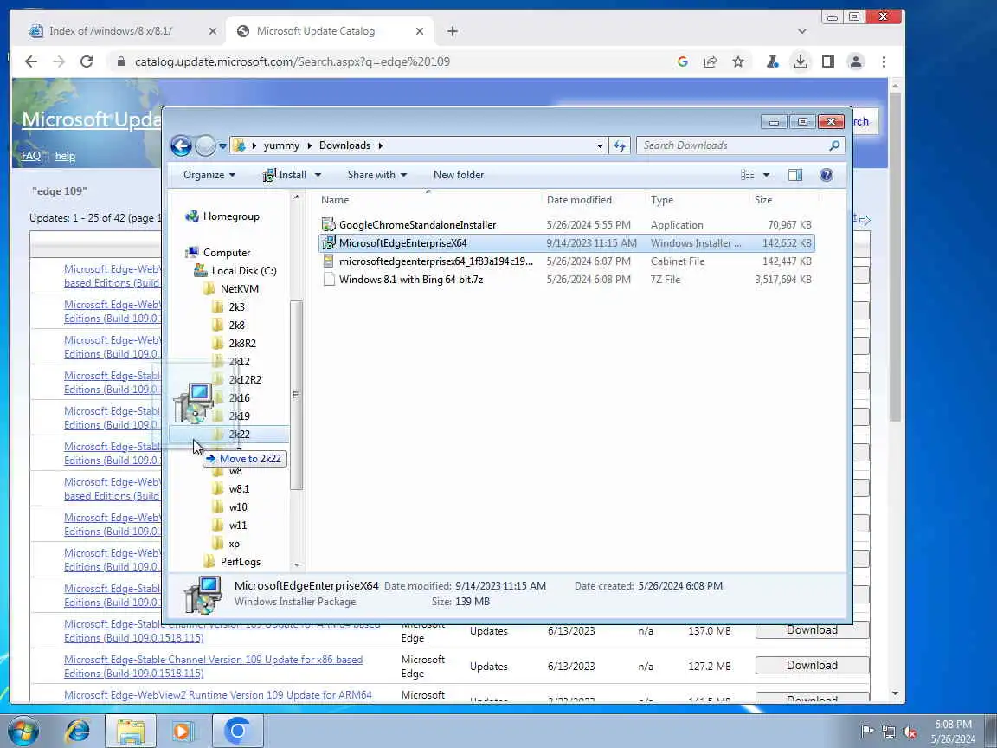Select Computer in navigation pane
Viewport: 997px width, 748px height.
coord(227,253)
